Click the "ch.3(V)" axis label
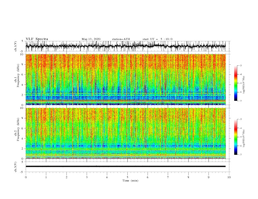 point(16,167)
